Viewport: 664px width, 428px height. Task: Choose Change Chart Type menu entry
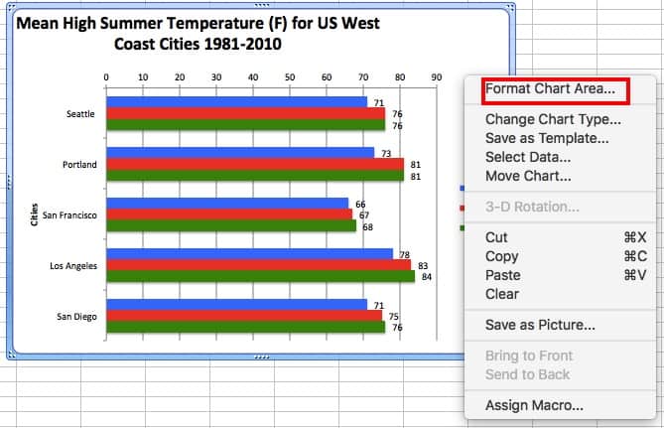pyautogui.click(x=553, y=120)
